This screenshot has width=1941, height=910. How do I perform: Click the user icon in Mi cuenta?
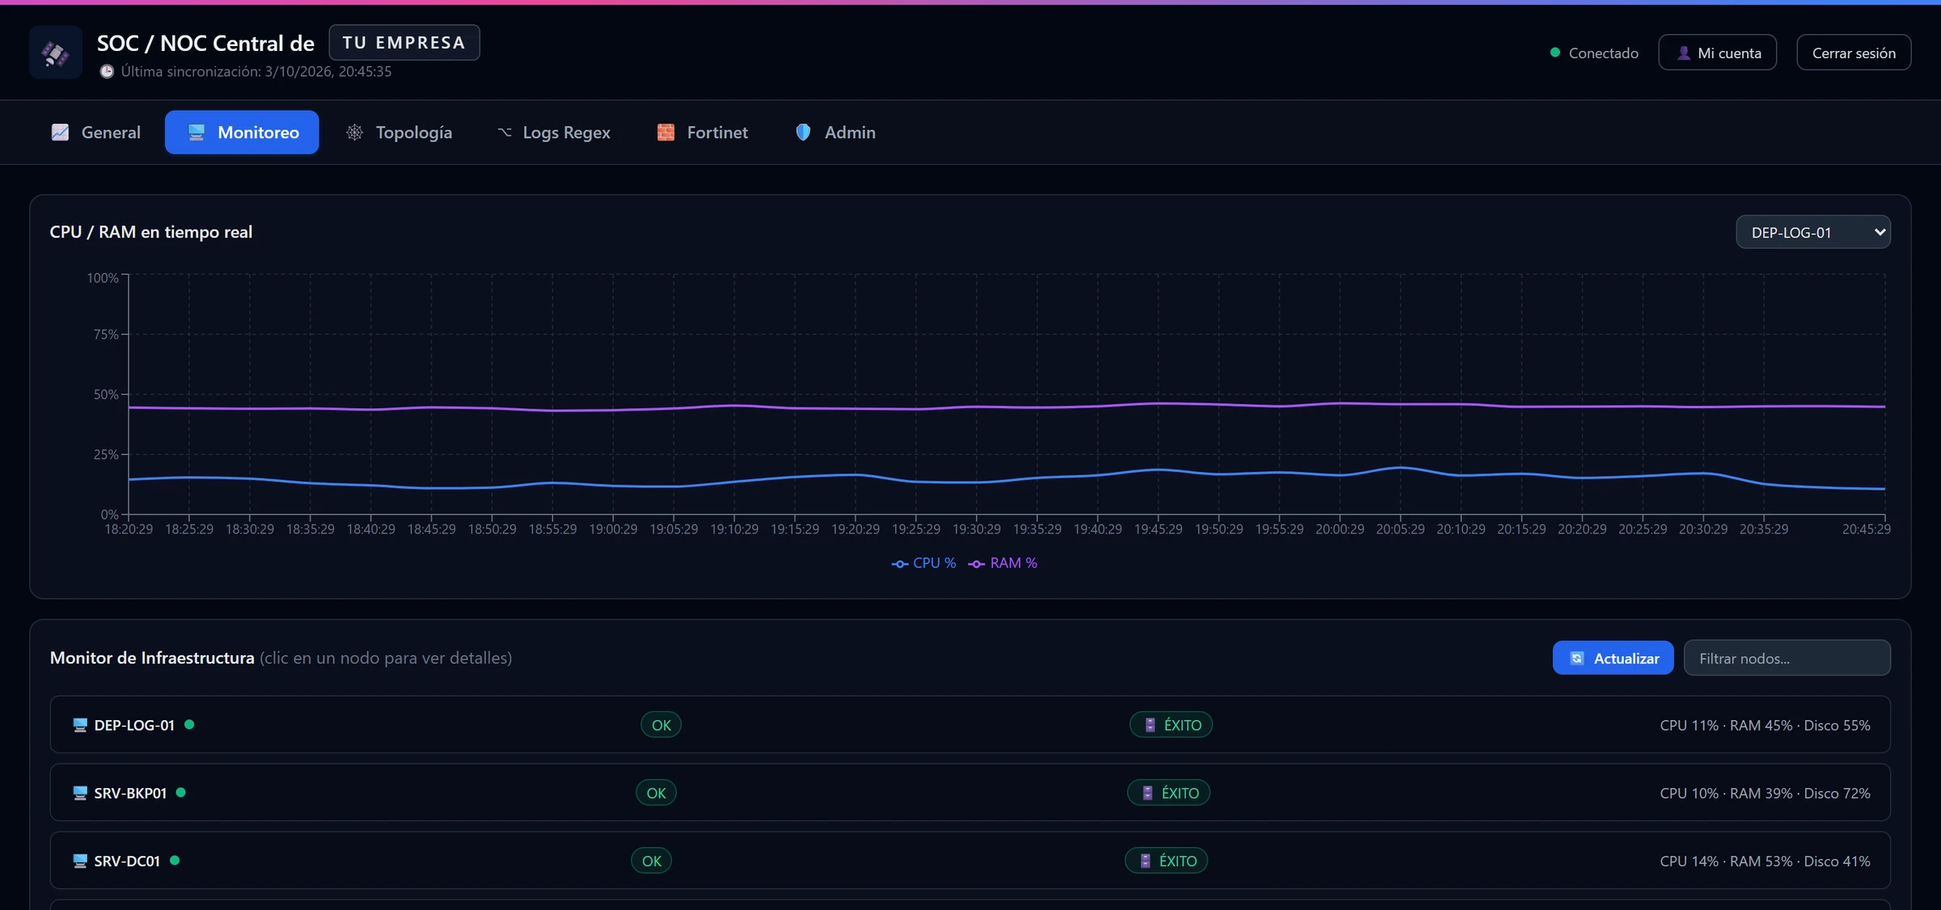[1683, 53]
